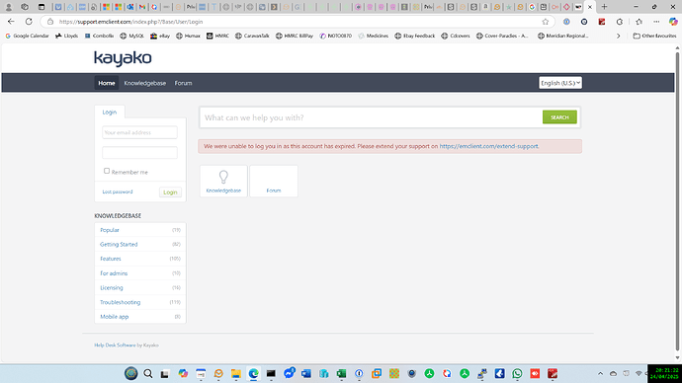Click the green SEARCH button

tap(559, 117)
